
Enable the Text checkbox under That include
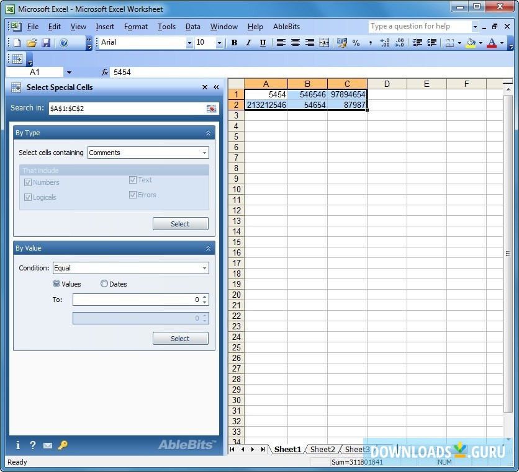(133, 180)
